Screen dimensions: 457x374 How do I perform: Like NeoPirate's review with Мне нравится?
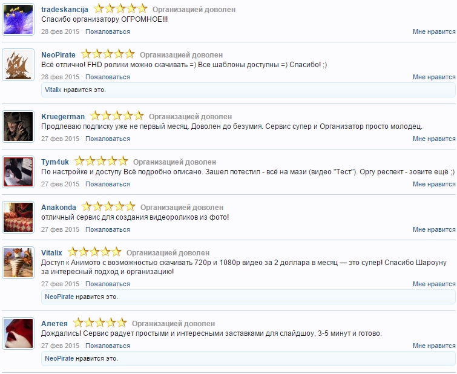(x=433, y=77)
